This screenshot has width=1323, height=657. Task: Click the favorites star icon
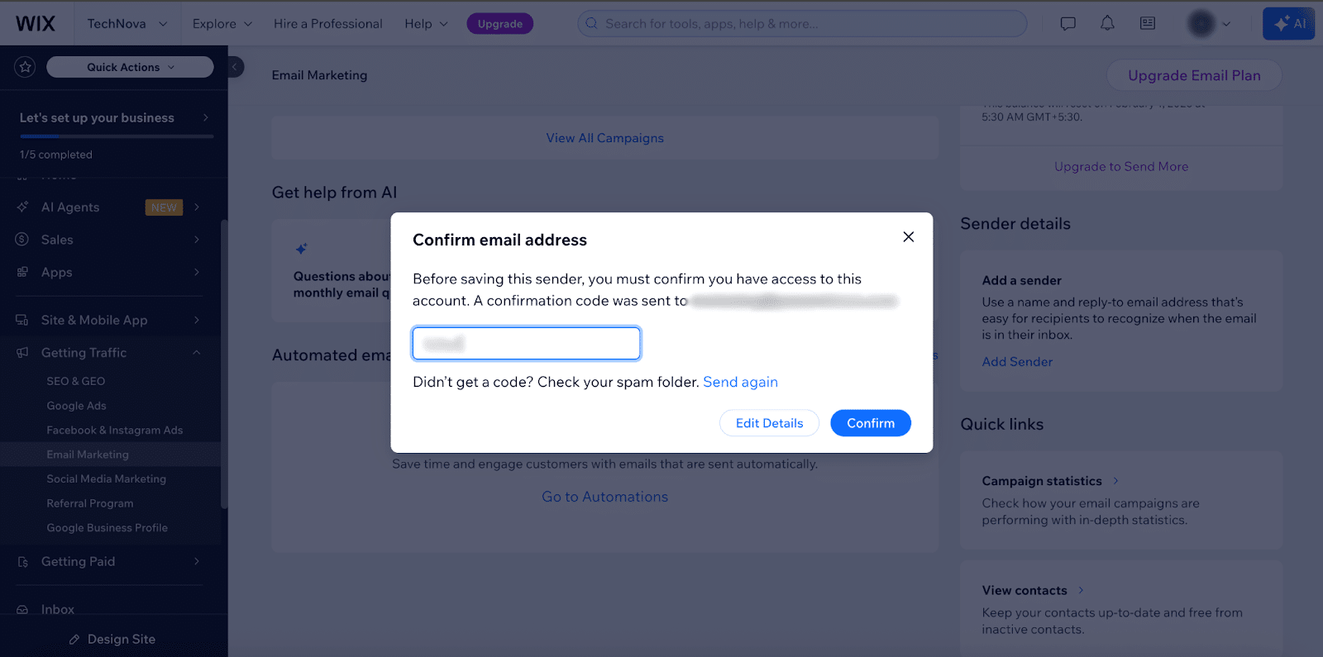point(25,67)
